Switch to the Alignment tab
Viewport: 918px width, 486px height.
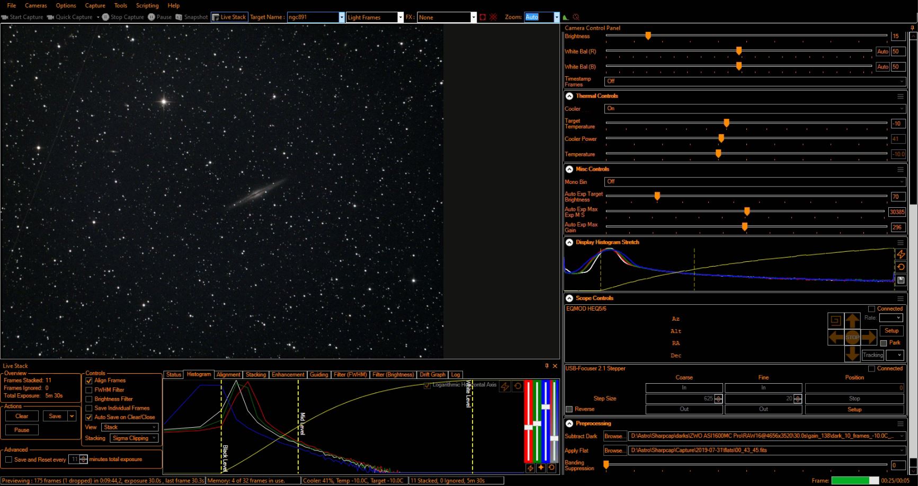tap(228, 375)
